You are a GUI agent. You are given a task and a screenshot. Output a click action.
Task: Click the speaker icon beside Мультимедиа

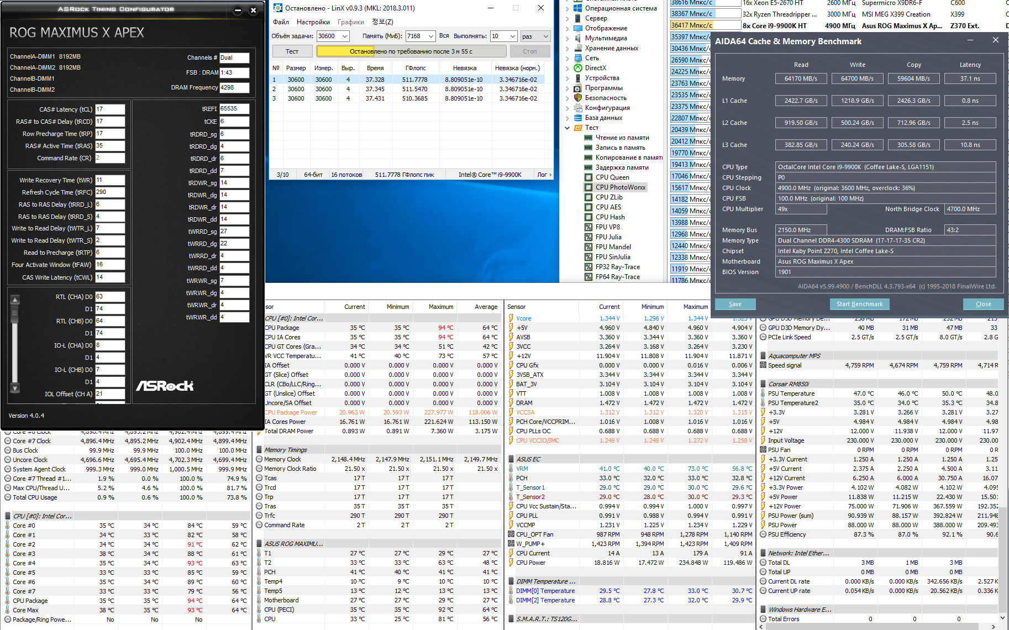(x=577, y=38)
